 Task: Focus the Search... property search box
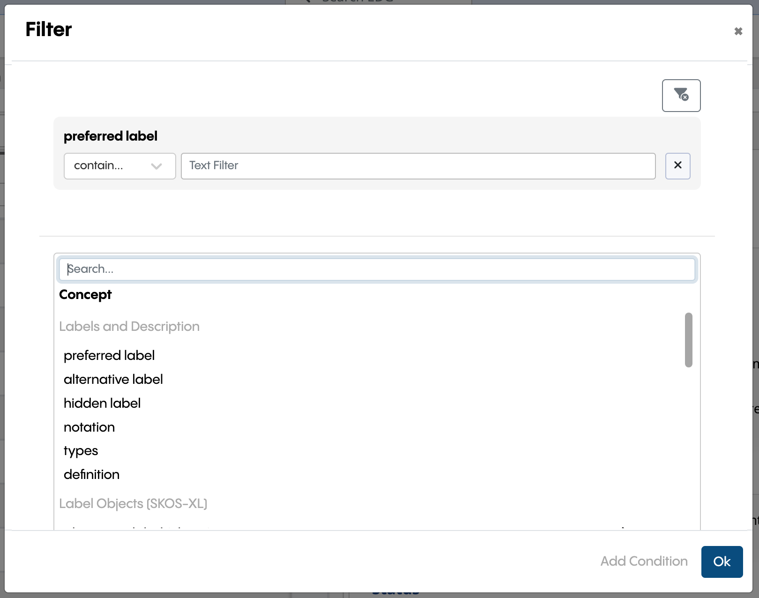[x=377, y=269]
